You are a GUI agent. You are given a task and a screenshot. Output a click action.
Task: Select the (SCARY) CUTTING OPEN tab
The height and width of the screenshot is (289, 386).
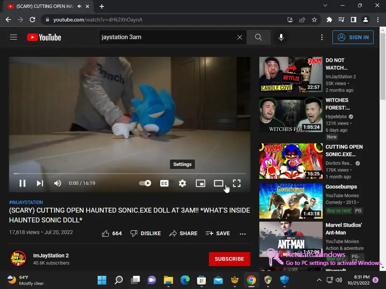point(48,6)
